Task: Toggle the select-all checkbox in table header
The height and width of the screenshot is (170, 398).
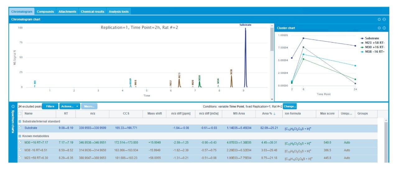Action: pyautogui.click(x=20, y=114)
